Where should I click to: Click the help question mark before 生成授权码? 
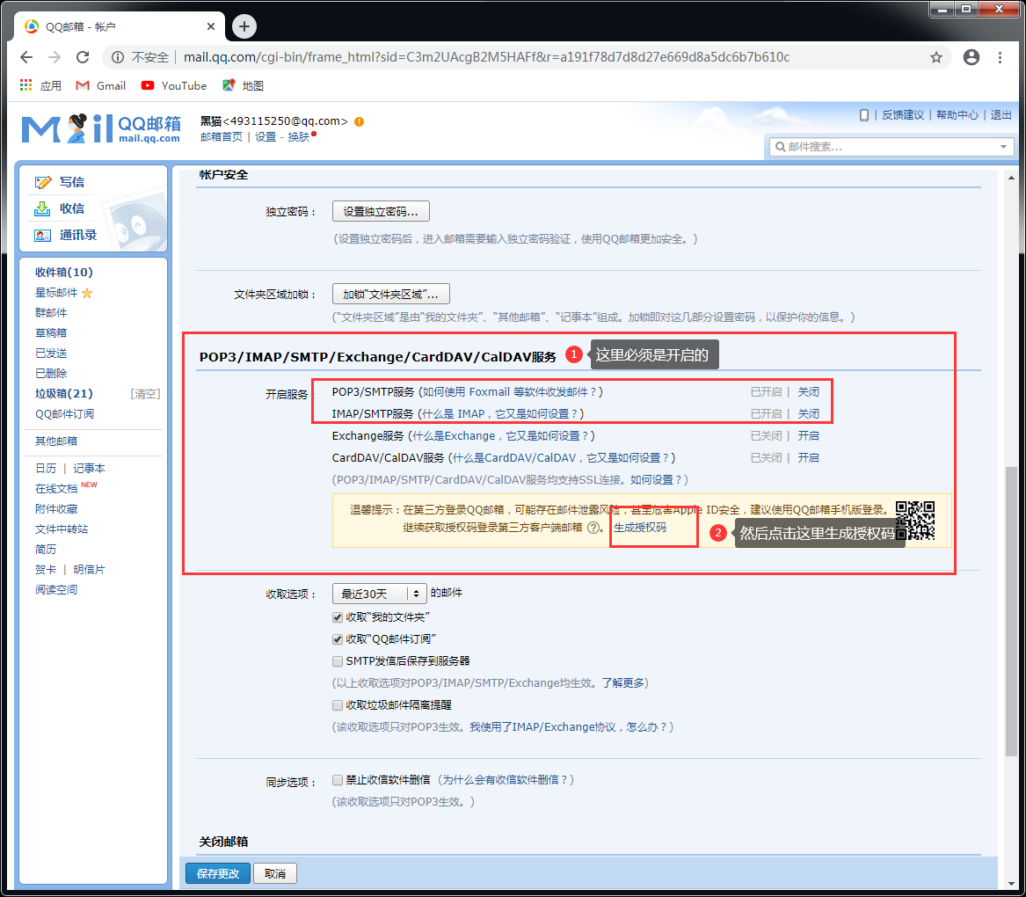click(x=593, y=528)
